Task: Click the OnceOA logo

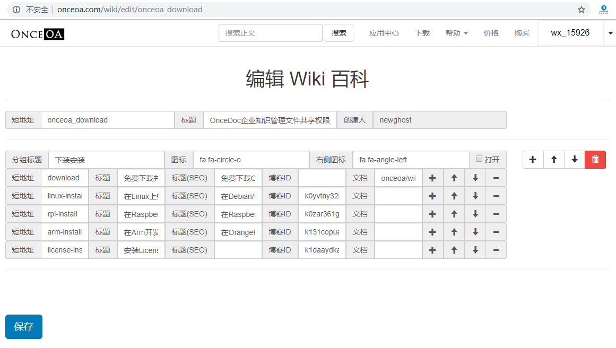Action: [x=37, y=34]
